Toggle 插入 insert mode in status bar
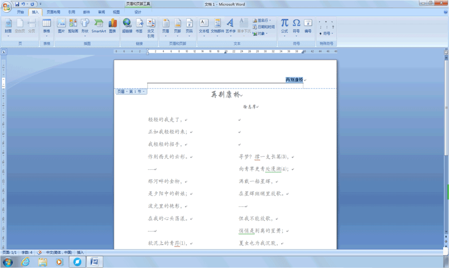 [80, 252]
